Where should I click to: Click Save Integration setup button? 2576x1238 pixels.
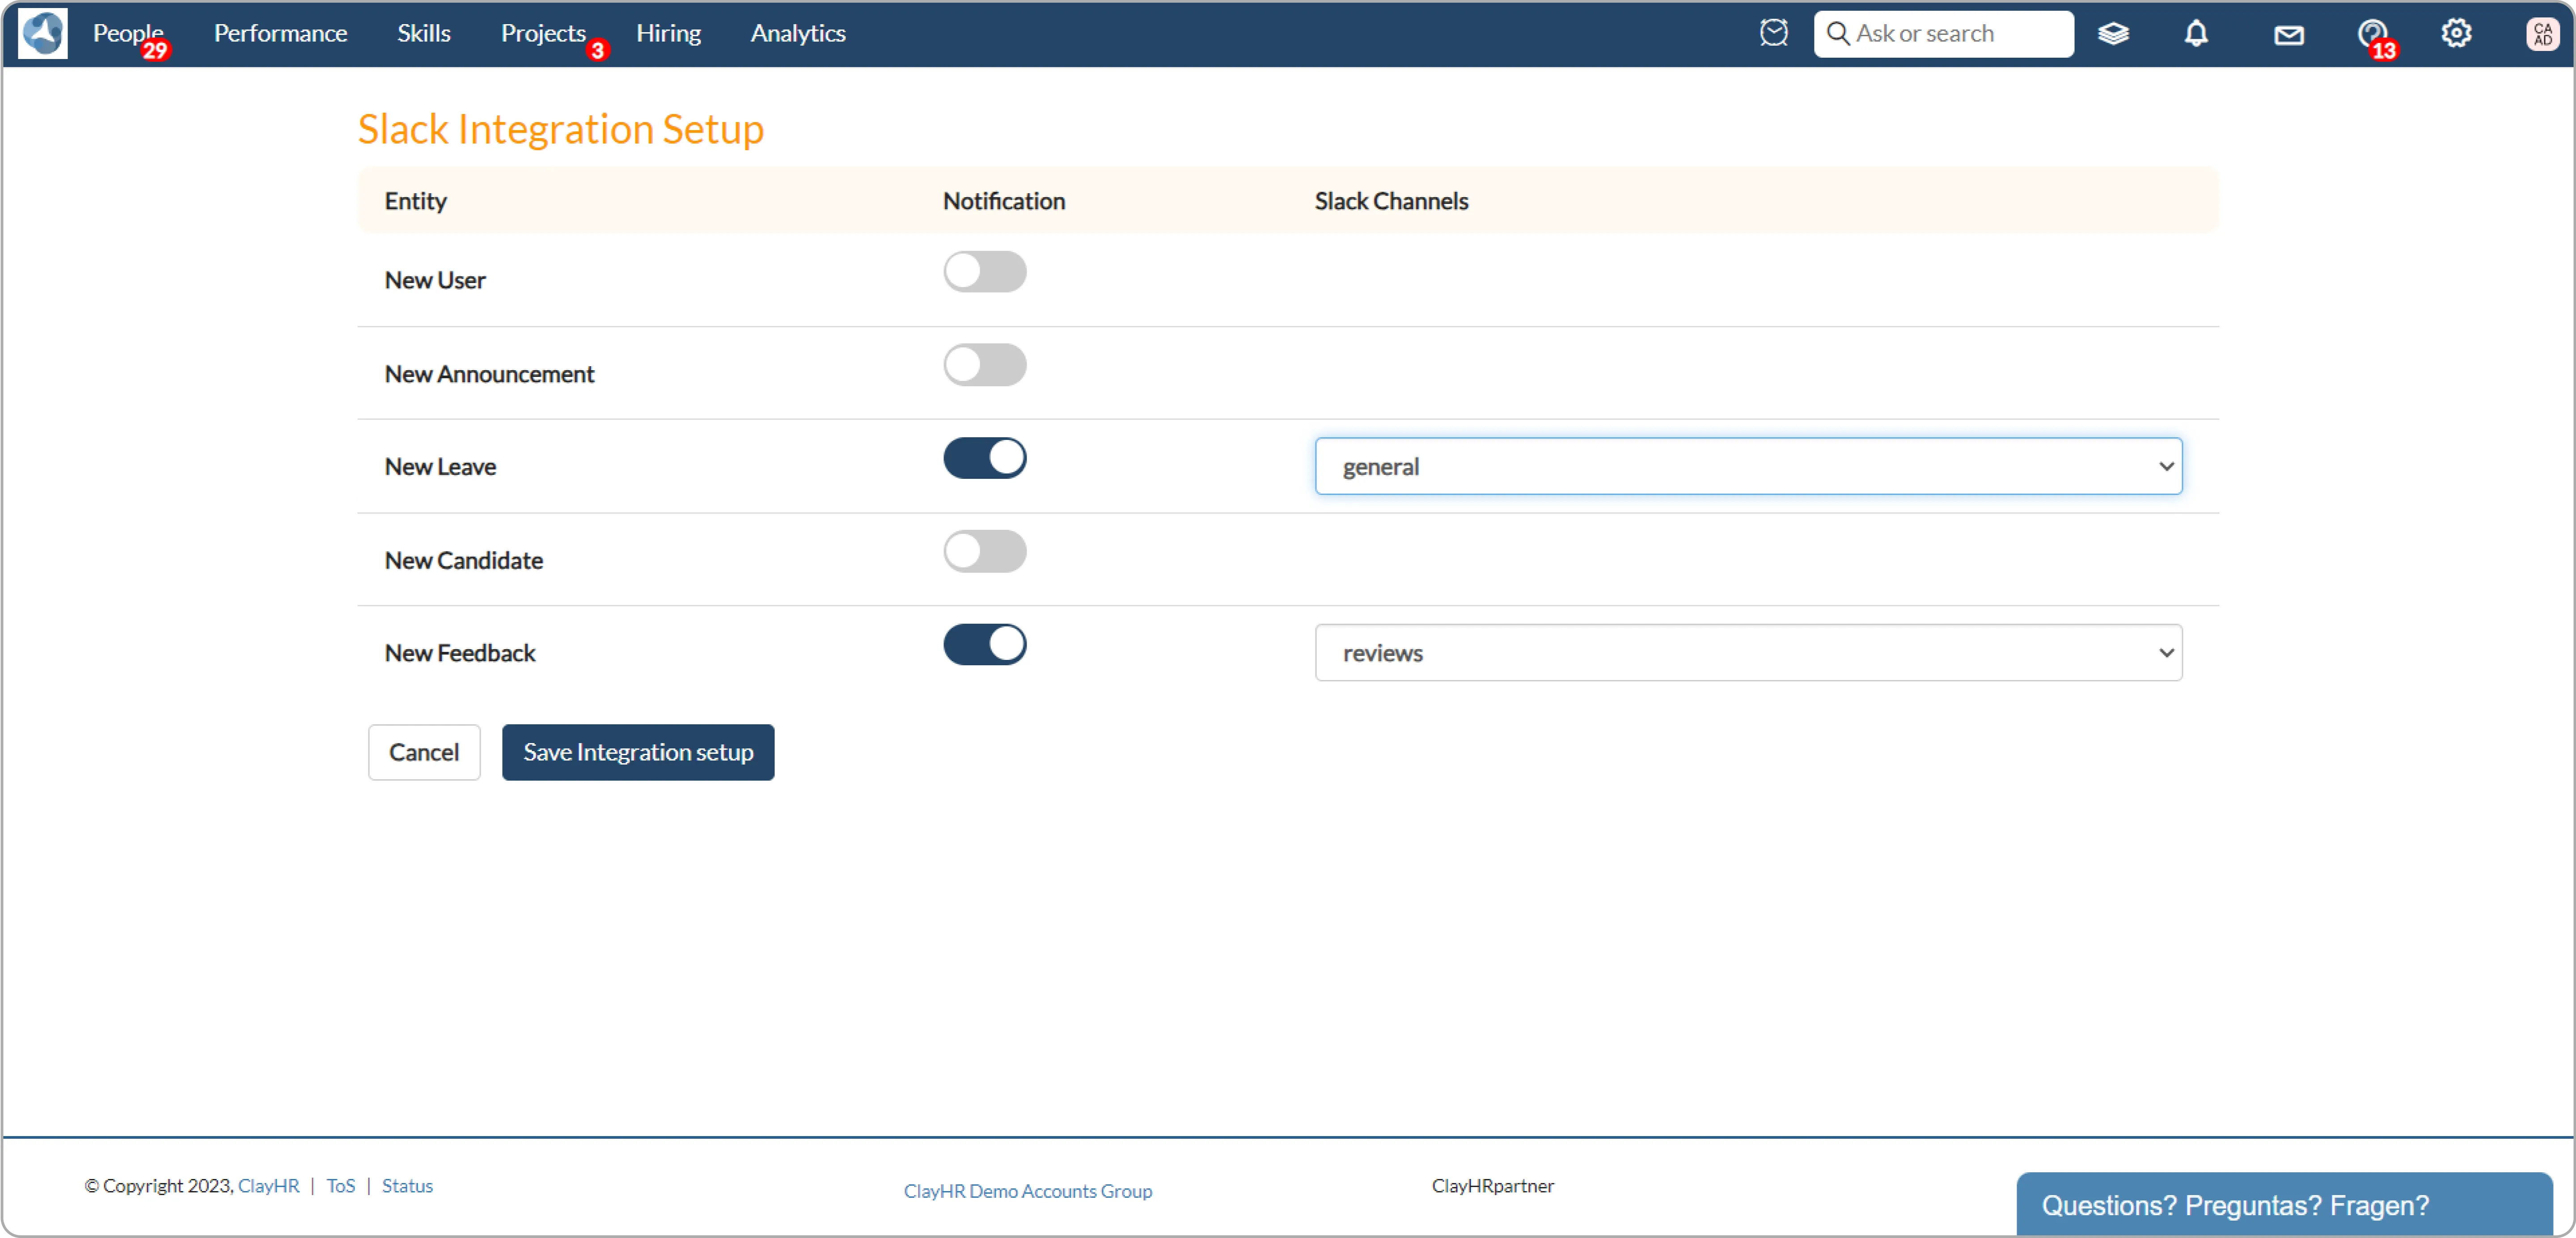[637, 752]
